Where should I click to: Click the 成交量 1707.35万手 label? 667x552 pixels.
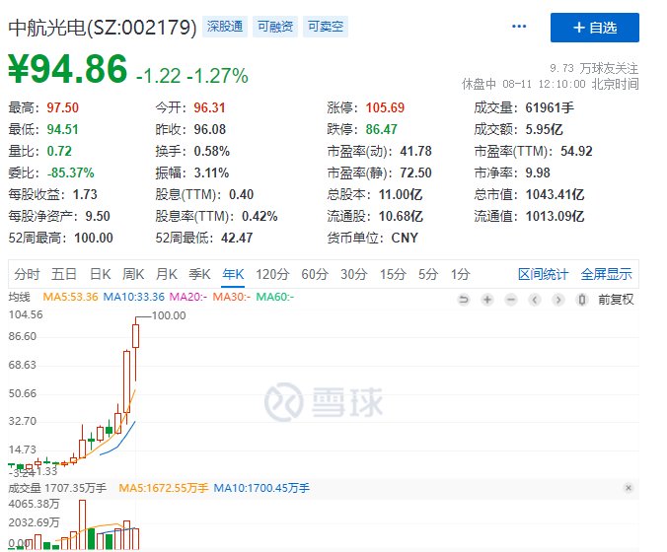click(57, 488)
